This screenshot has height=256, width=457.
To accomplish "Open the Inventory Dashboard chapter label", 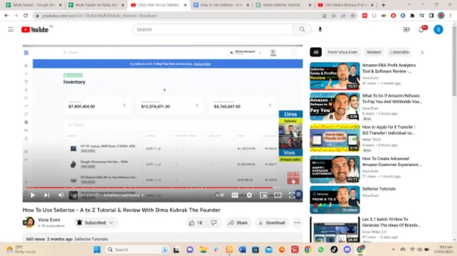I will coord(123,195).
